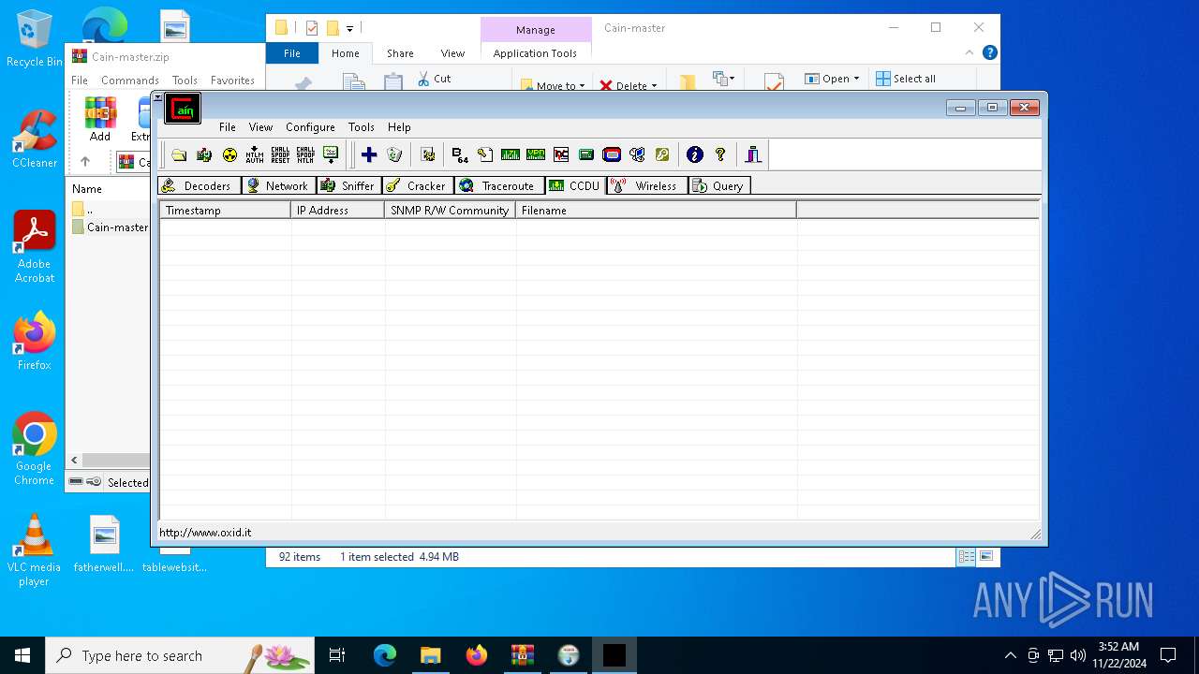Click the blue plus Add to list icon
1199x674 pixels.
click(369, 155)
